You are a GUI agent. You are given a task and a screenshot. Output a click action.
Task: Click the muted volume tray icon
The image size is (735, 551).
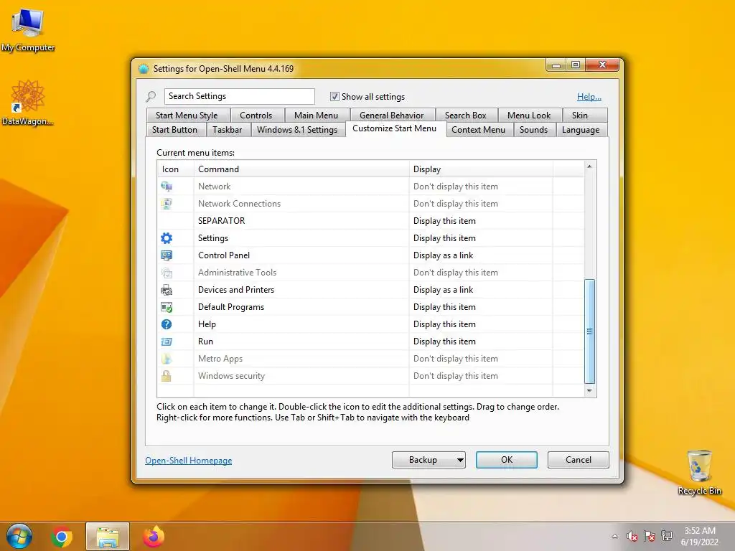pos(632,537)
